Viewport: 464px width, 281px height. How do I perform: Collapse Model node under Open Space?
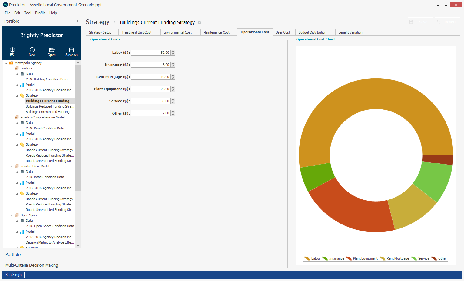click(x=17, y=232)
